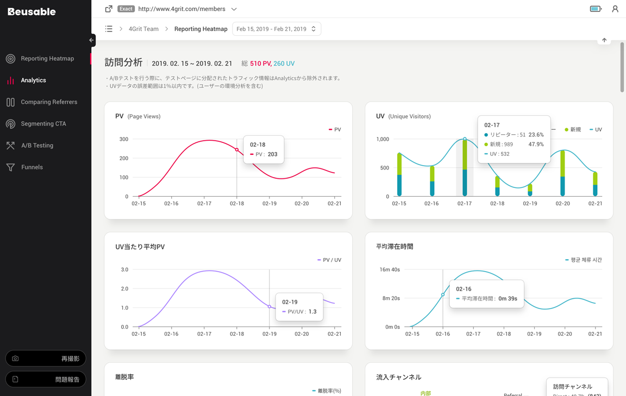The width and height of the screenshot is (626, 396).
Task: Open the list menu icon in breadcrumb
Action: tap(109, 29)
